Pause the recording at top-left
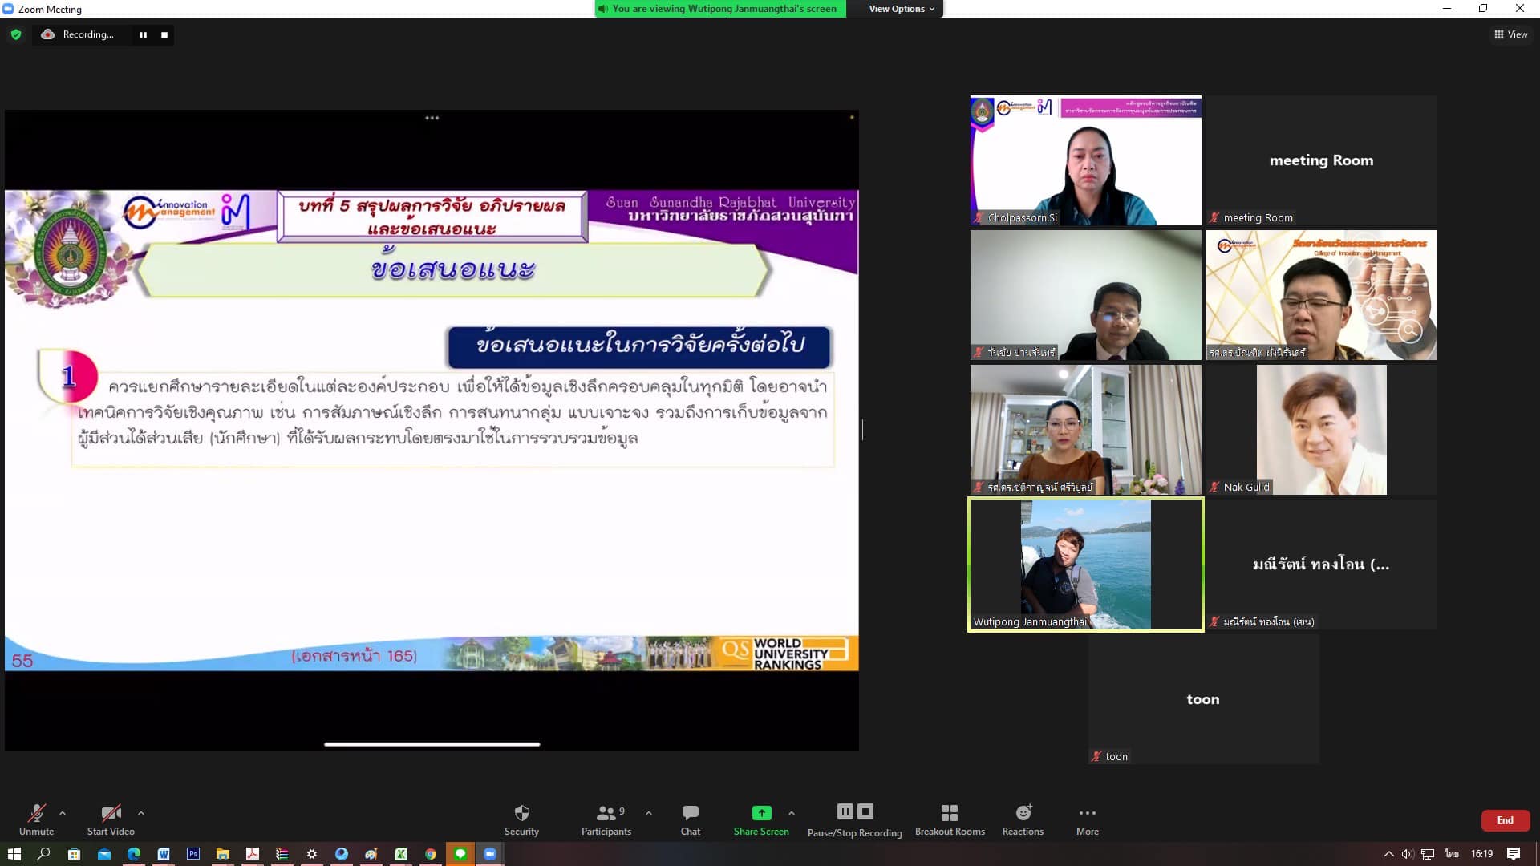 (143, 35)
